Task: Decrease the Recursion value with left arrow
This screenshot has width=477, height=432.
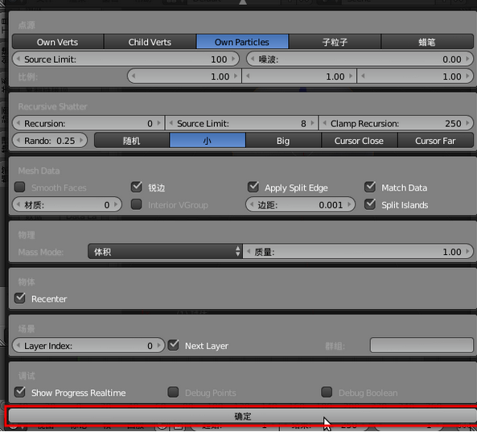Action: click(x=19, y=123)
